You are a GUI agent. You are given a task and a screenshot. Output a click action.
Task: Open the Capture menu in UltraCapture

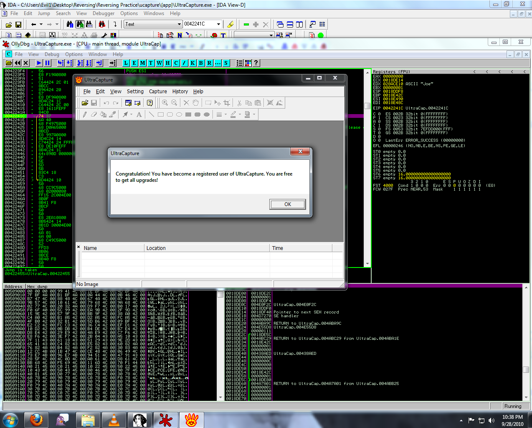(158, 92)
